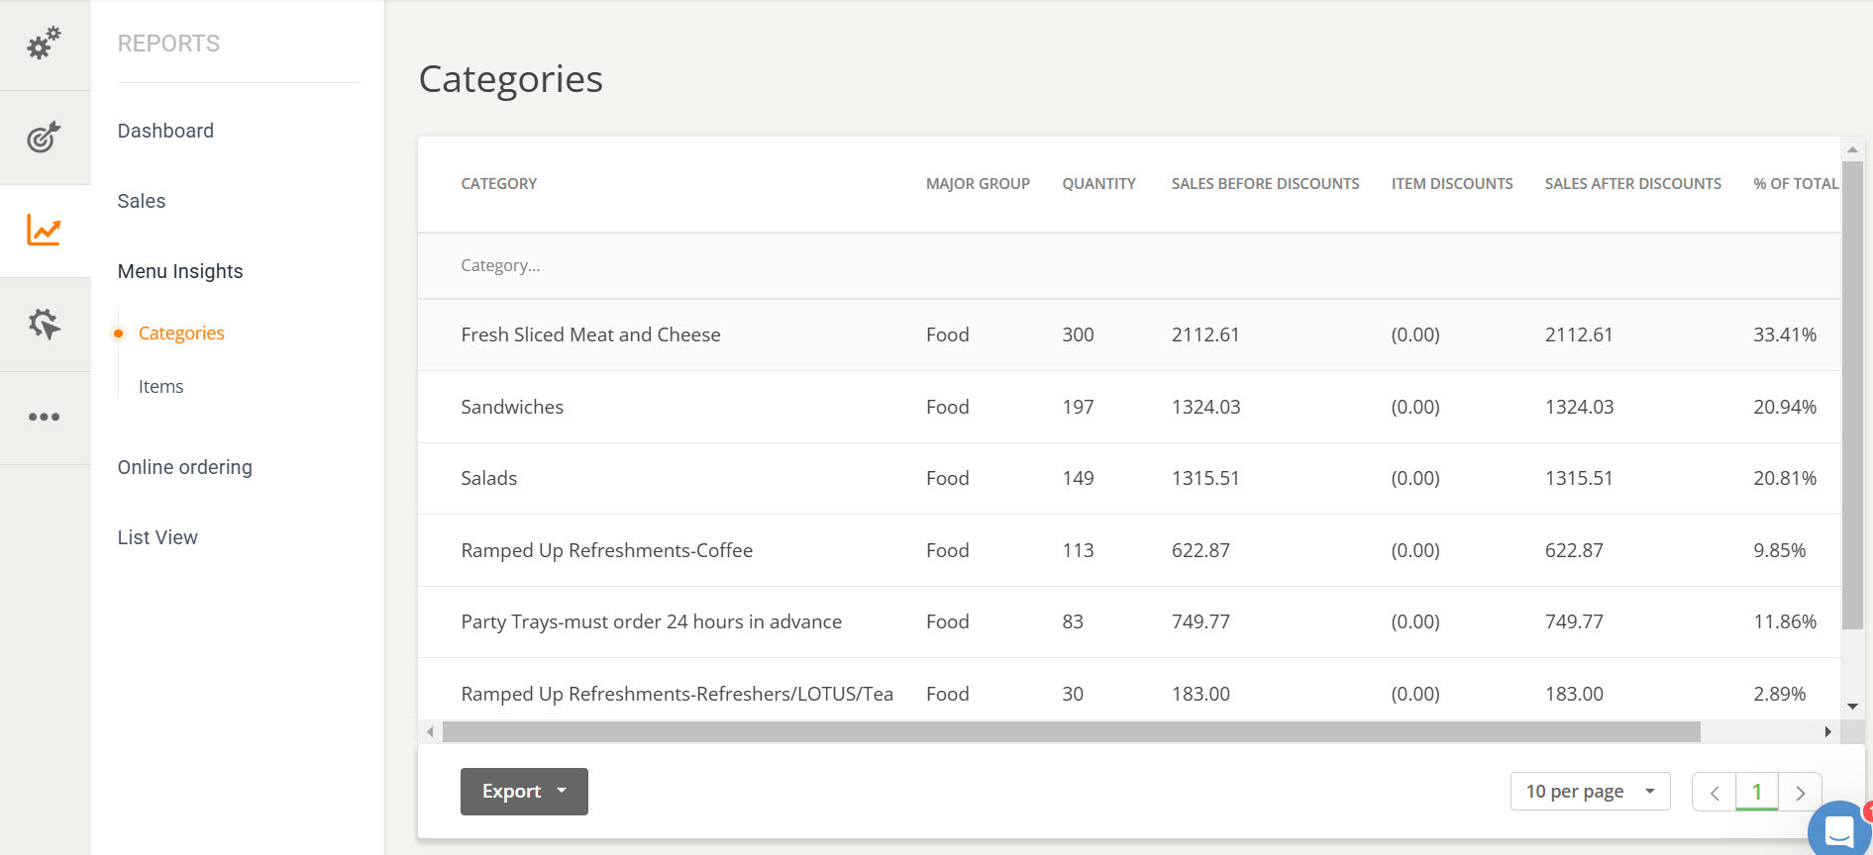
Task: Select the orange reports chart icon
Action: coord(44,231)
